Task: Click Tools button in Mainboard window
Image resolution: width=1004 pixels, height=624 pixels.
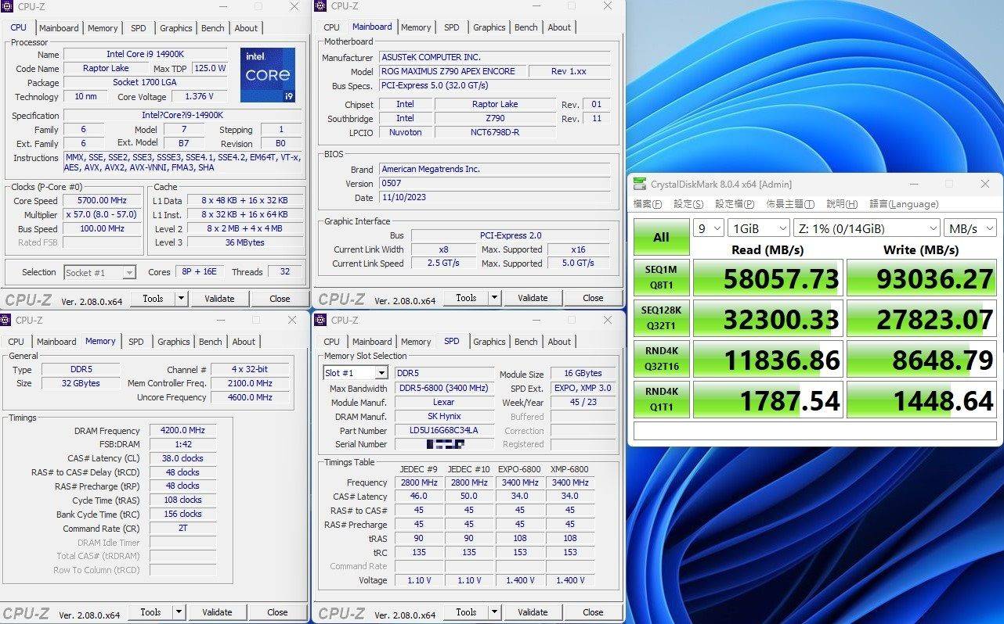Action: click(466, 298)
